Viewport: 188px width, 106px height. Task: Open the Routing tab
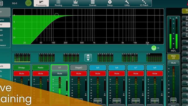tap(58, 3)
